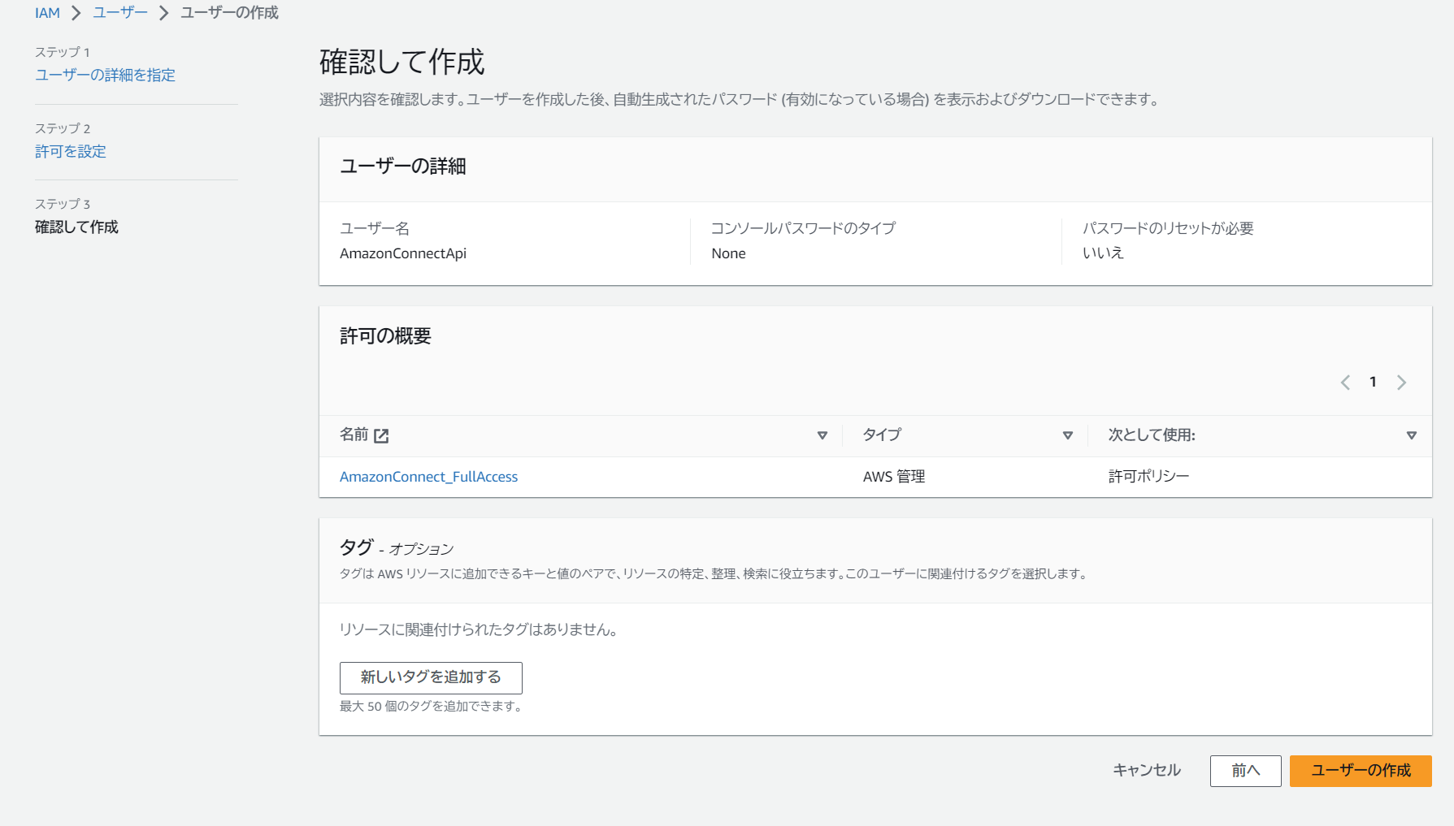The width and height of the screenshot is (1454, 826).
Task: Click 最大 50 個のタグを追加できます hint
Action: 431,707
